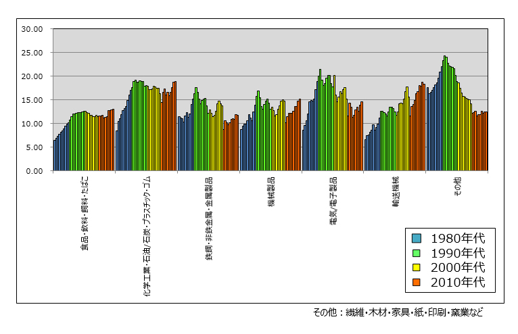The image size is (518, 334).
Task: Click the 15.00 y-axis tick label
Action: [32, 100]
